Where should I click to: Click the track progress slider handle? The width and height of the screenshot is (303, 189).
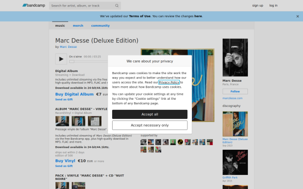pos(72,61)
